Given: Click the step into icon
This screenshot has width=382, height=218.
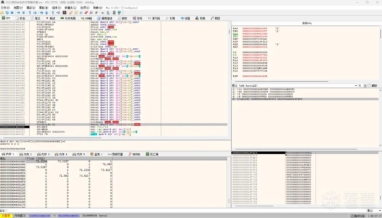Looking at the screenshot, I should tap(30, 13).
